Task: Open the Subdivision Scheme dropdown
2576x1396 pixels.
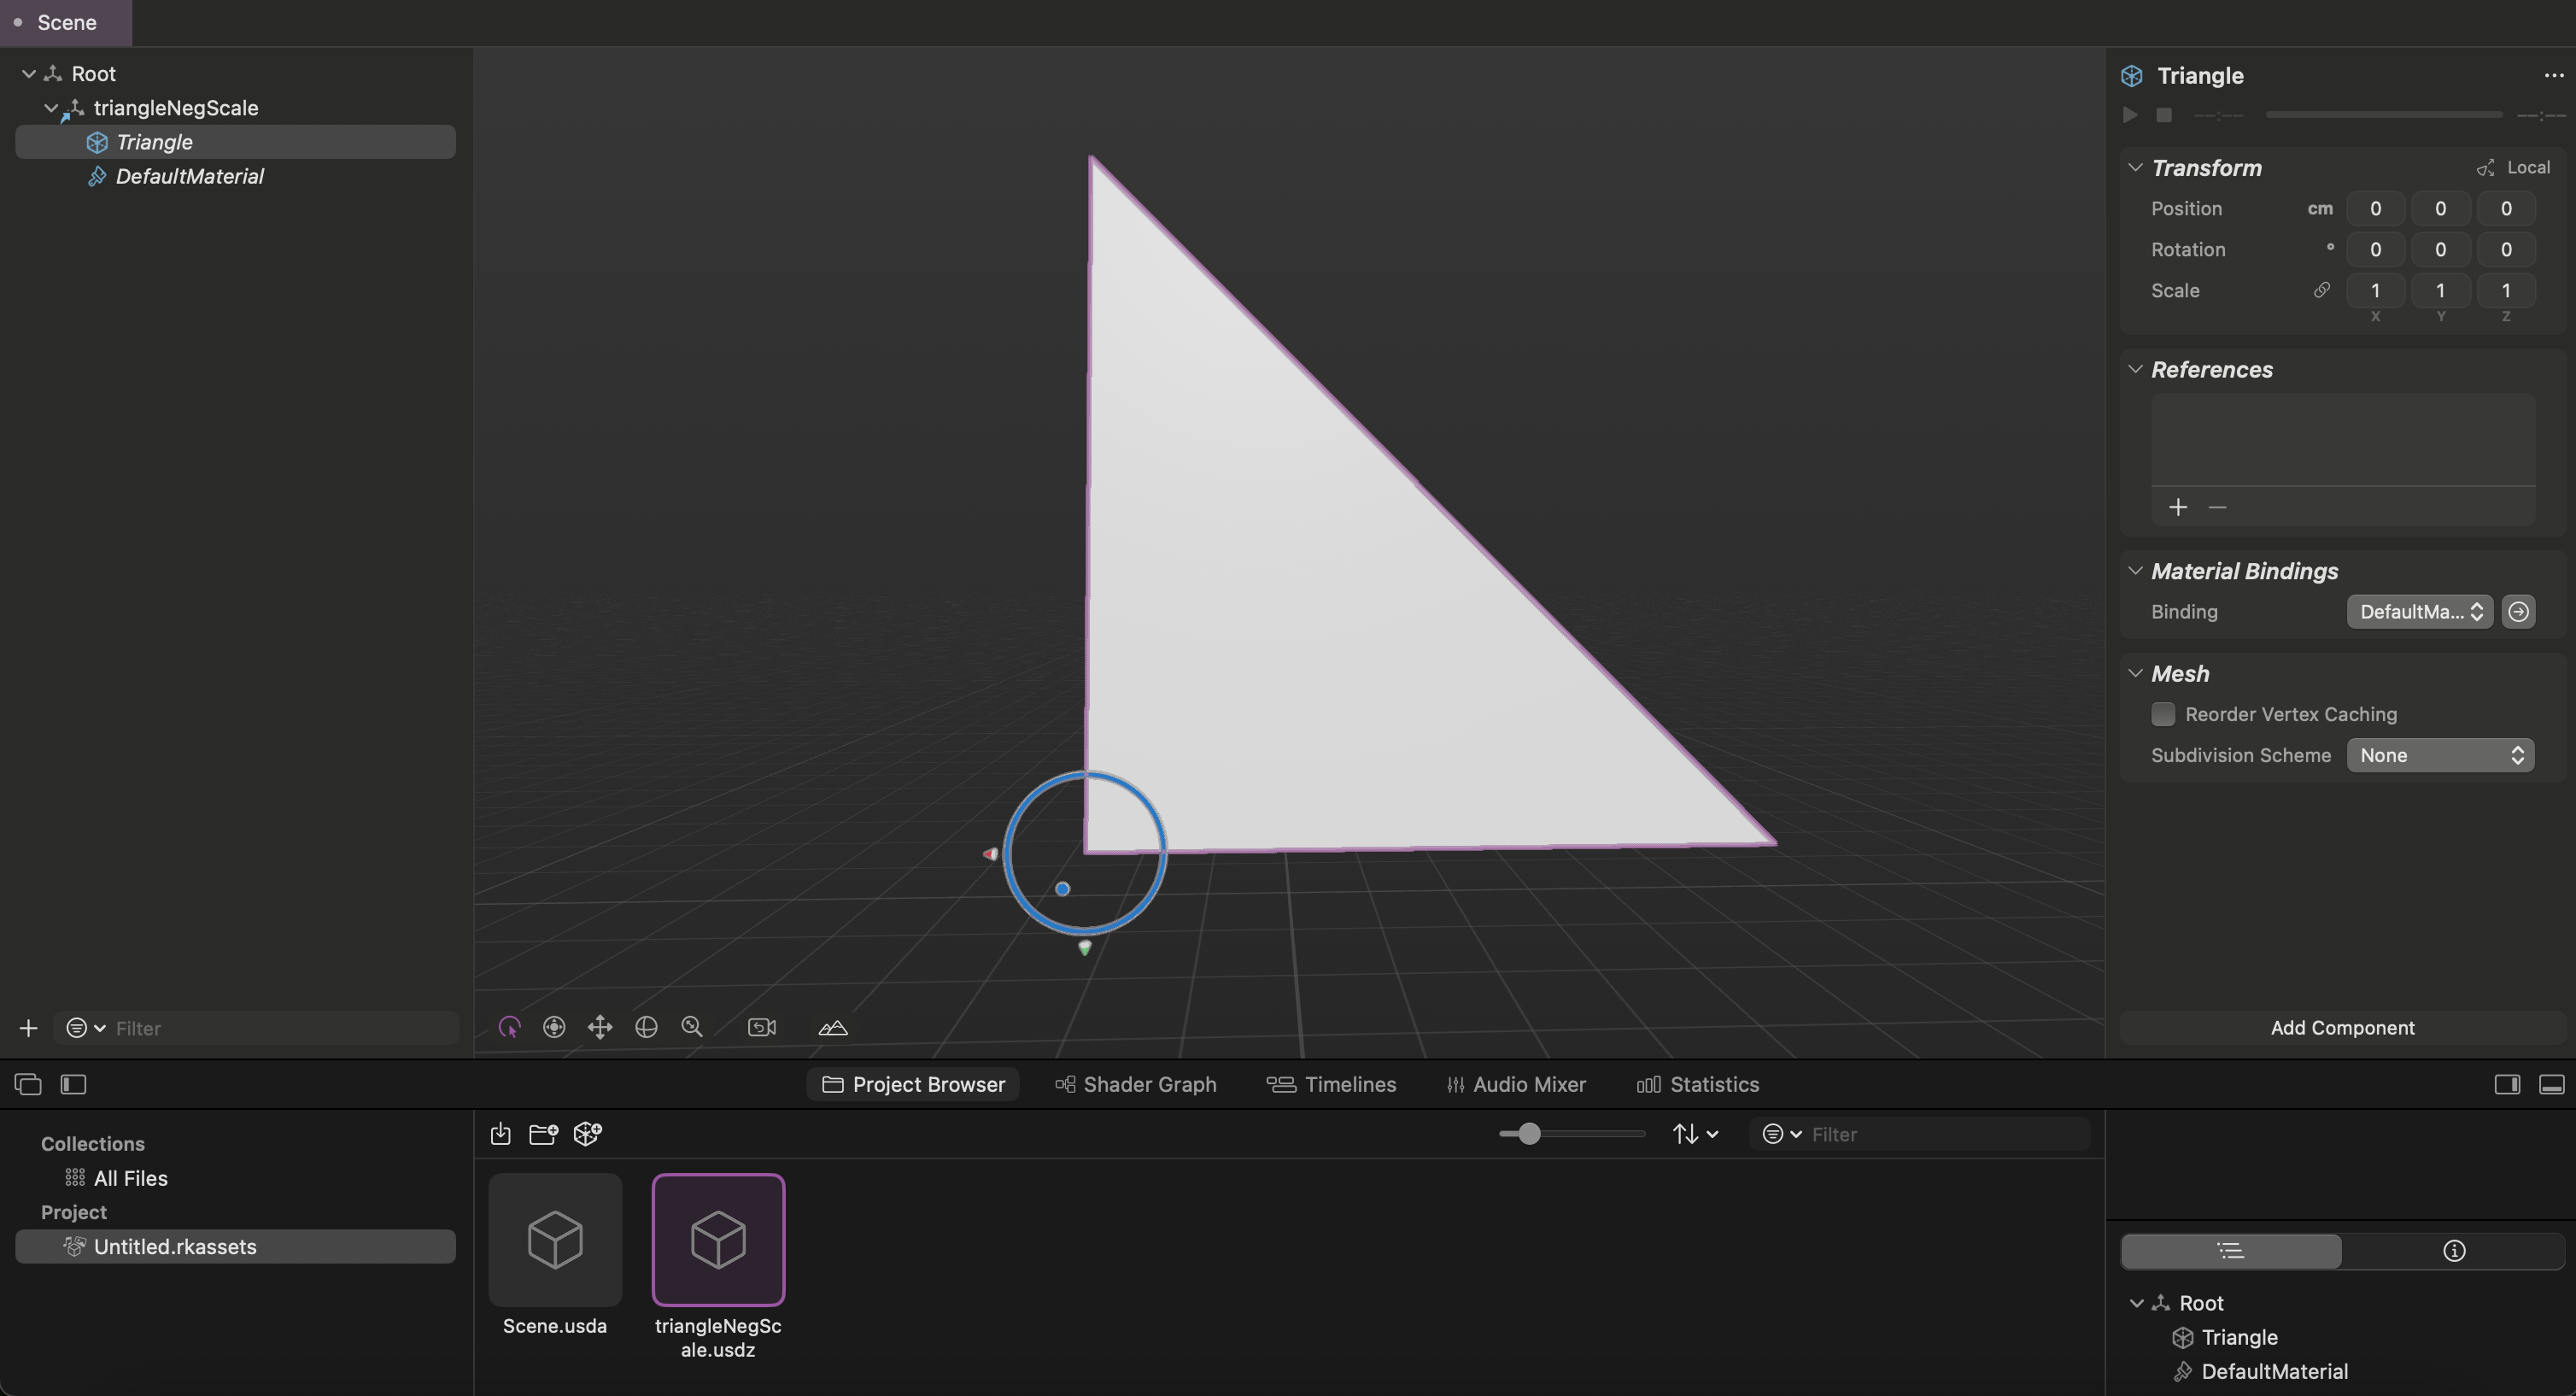Action: point(2440,755)
